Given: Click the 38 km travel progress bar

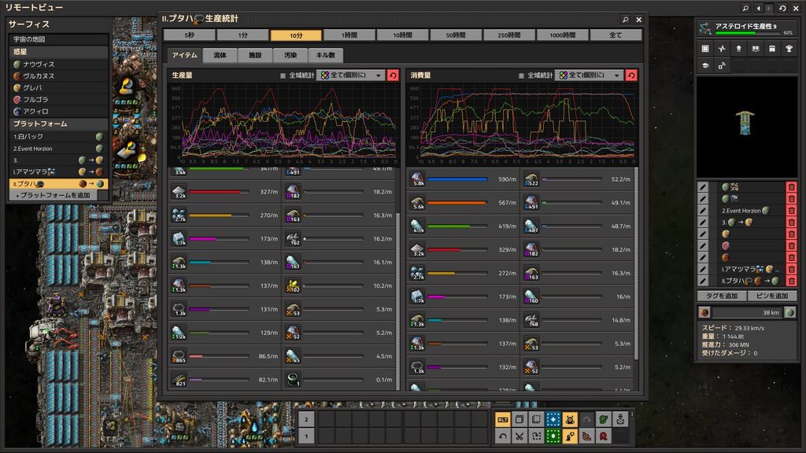Looking at the screenshot, I should point(748,312).
